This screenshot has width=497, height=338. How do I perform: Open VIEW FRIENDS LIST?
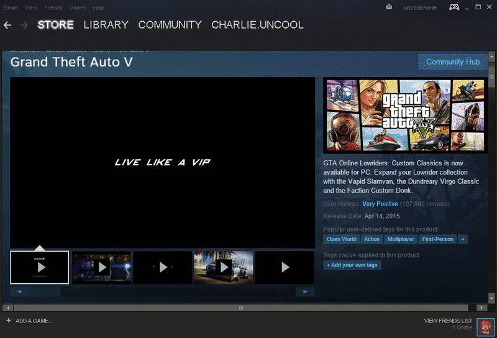[x=448, y=321]
